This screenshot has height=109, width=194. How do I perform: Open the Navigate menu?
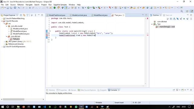(29, 5)
